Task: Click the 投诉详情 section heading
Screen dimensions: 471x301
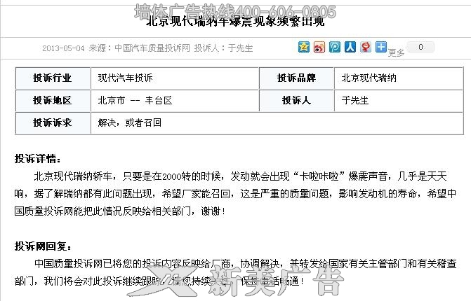Action: coord(37,159)
